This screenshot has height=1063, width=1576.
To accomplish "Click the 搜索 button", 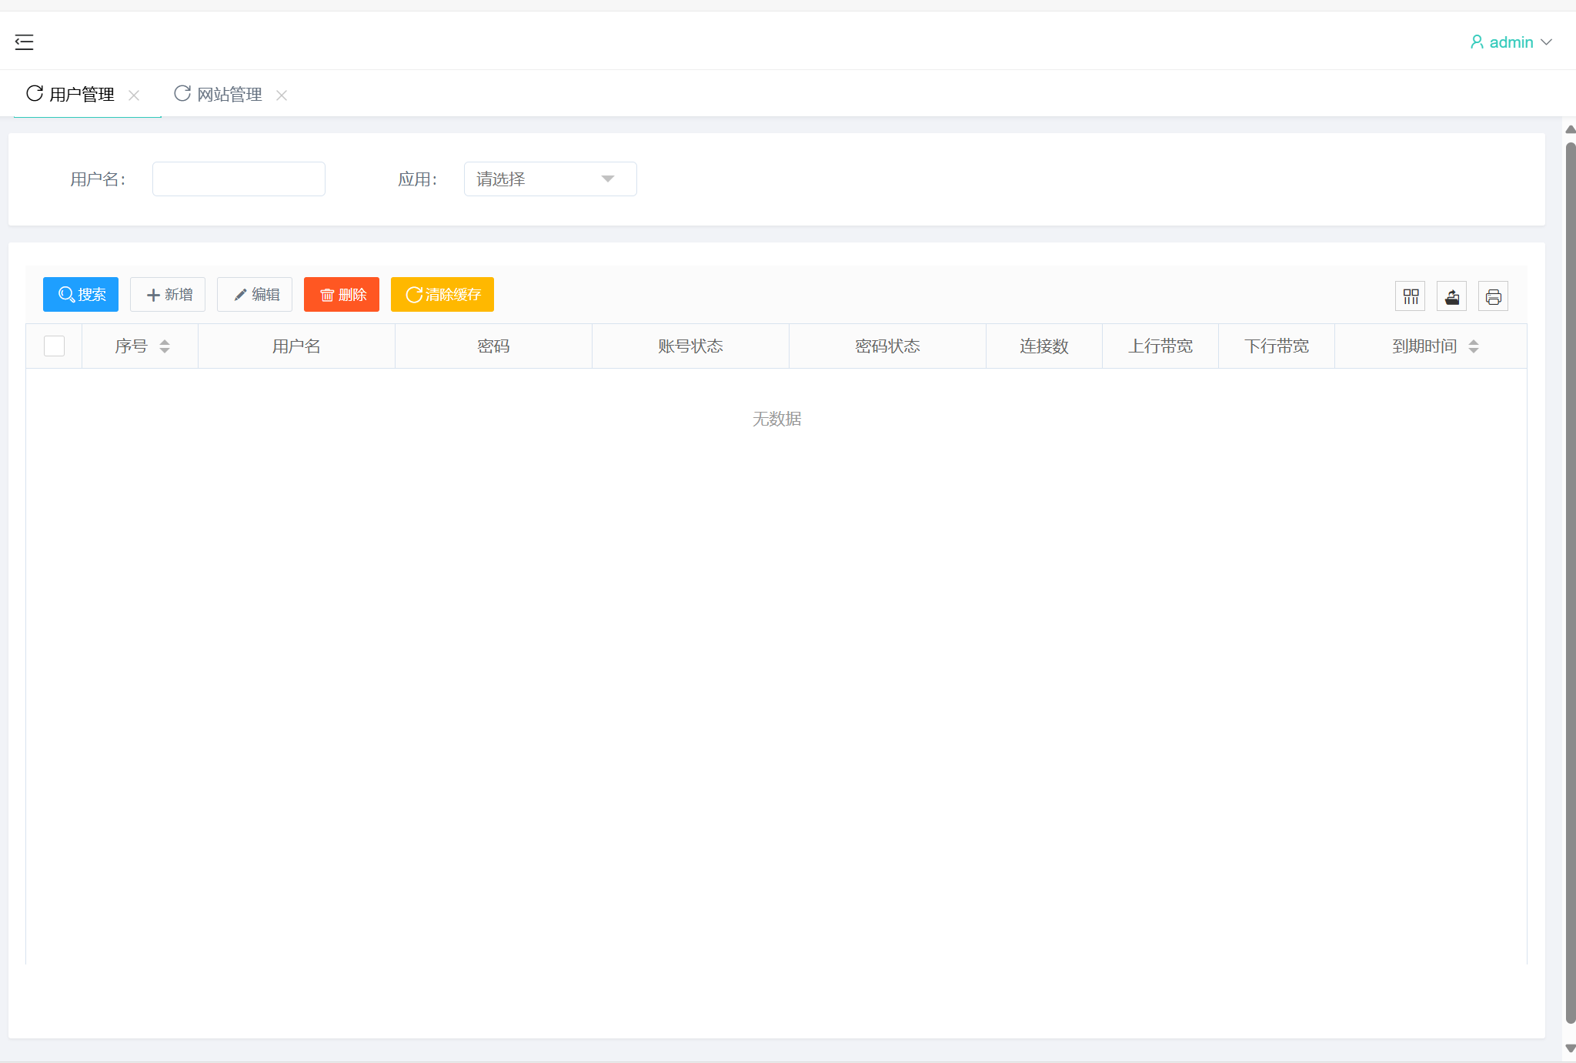I will coord(81,294).
